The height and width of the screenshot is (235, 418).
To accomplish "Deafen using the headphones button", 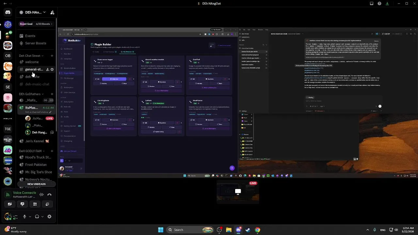I will tap(37, 216).
